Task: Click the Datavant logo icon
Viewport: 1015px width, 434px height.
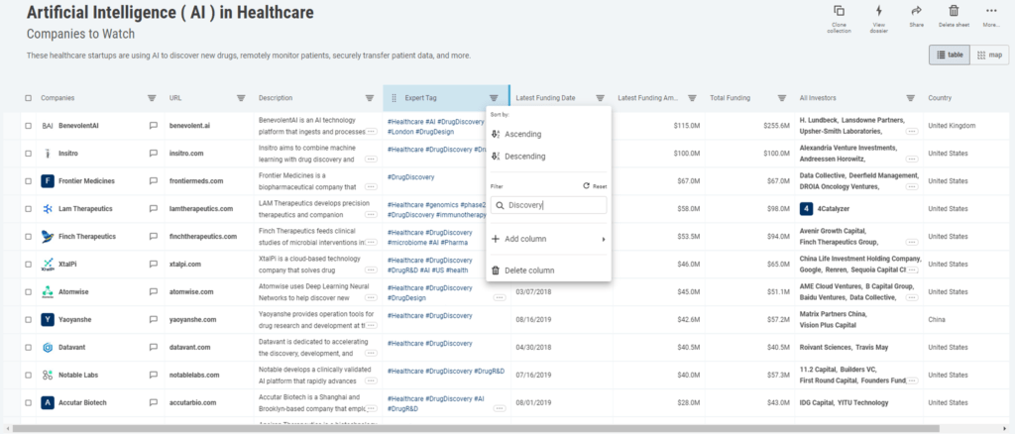Action: coord(48,348)
